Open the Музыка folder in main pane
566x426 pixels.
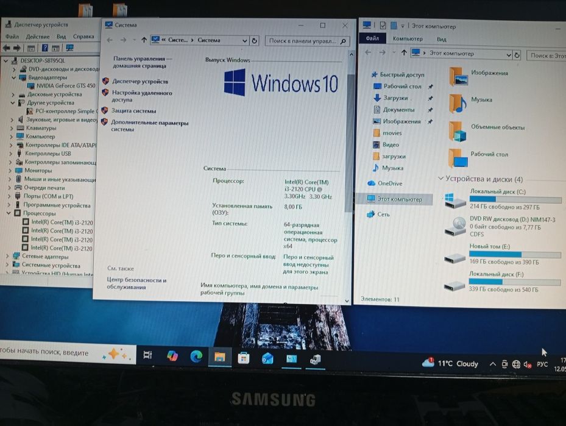click(471, 103)
